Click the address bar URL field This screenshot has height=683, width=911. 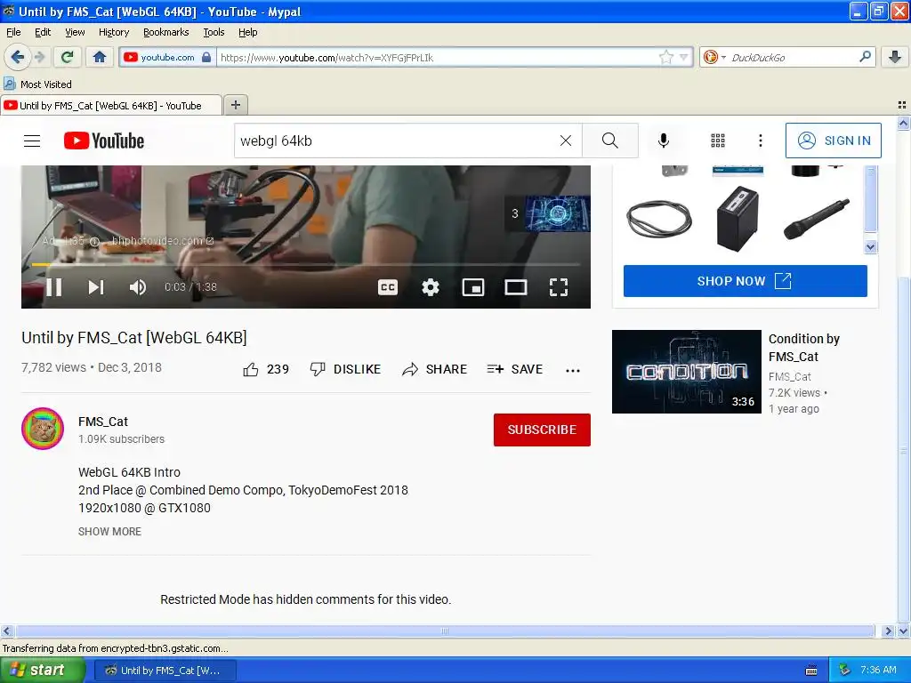click(437, 58)
